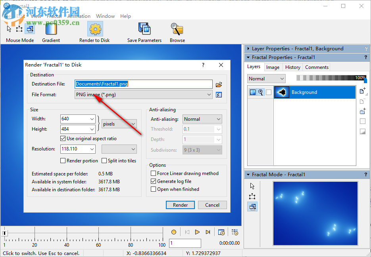Select the normal arrow mouse mode in toolbar
The width and height of the screenshot is (371, 257).
(9, 29)
